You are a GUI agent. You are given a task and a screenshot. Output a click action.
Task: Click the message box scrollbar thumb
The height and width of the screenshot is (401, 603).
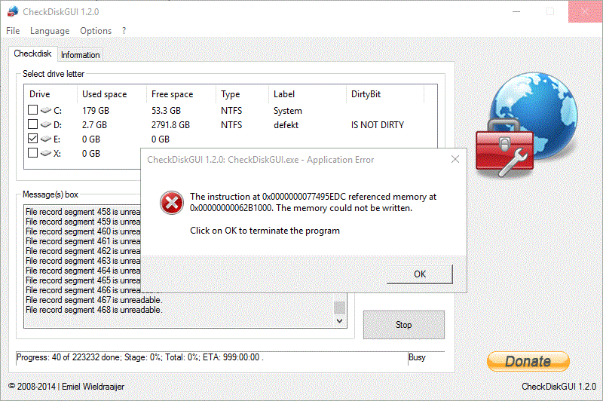(339, 308)
